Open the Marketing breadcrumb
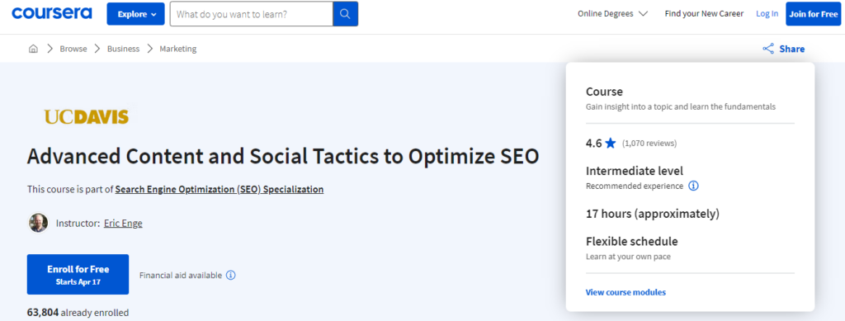Screen dimensions: 845x321 pos(178,49)
